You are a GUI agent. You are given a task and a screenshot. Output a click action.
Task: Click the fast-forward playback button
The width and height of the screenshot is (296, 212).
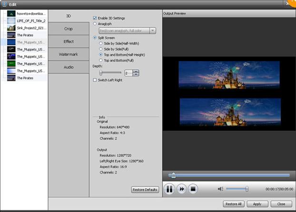pyautogui.click(x=182, y=189)
